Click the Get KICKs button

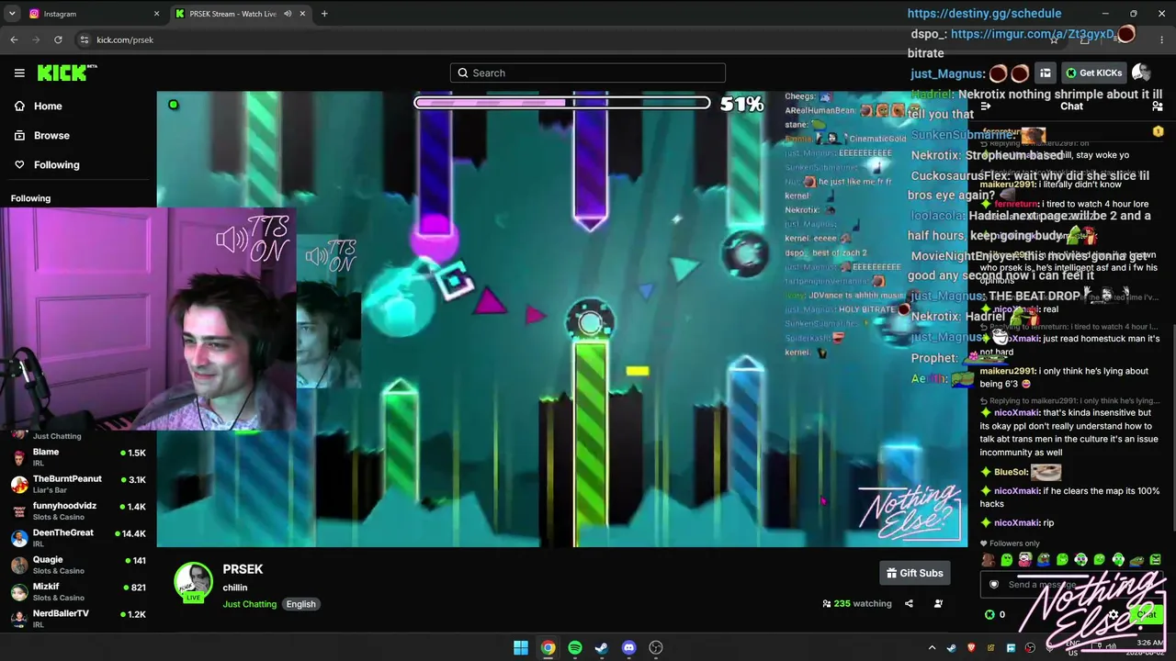coord(1093,73)
